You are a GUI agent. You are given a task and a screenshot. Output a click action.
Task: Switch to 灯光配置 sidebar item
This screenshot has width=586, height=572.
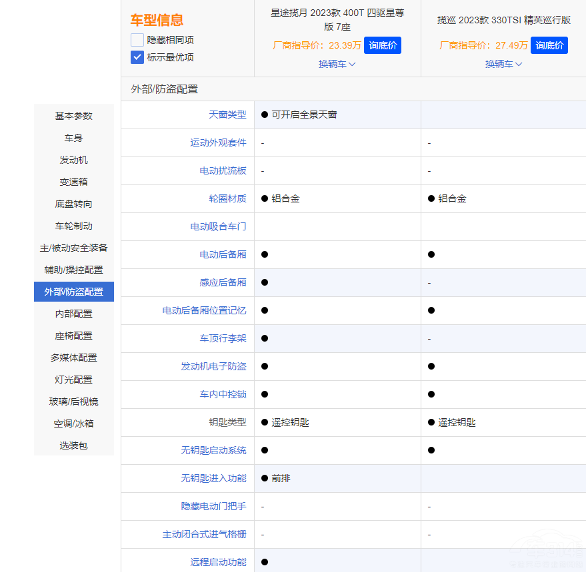(74, 380)
